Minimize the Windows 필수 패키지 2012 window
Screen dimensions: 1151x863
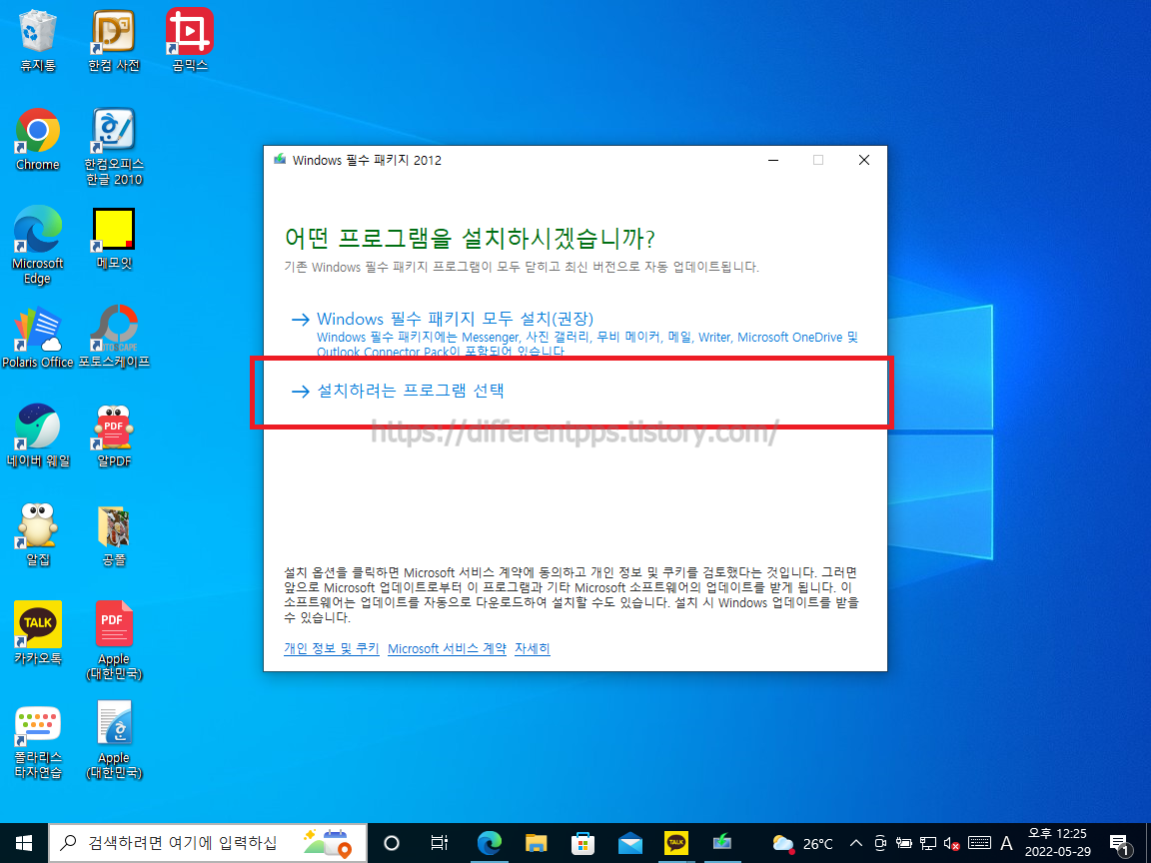(x=773, y=160)
